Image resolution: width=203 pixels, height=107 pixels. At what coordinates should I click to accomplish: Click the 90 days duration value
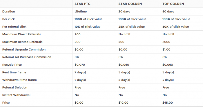pos(168,12)
